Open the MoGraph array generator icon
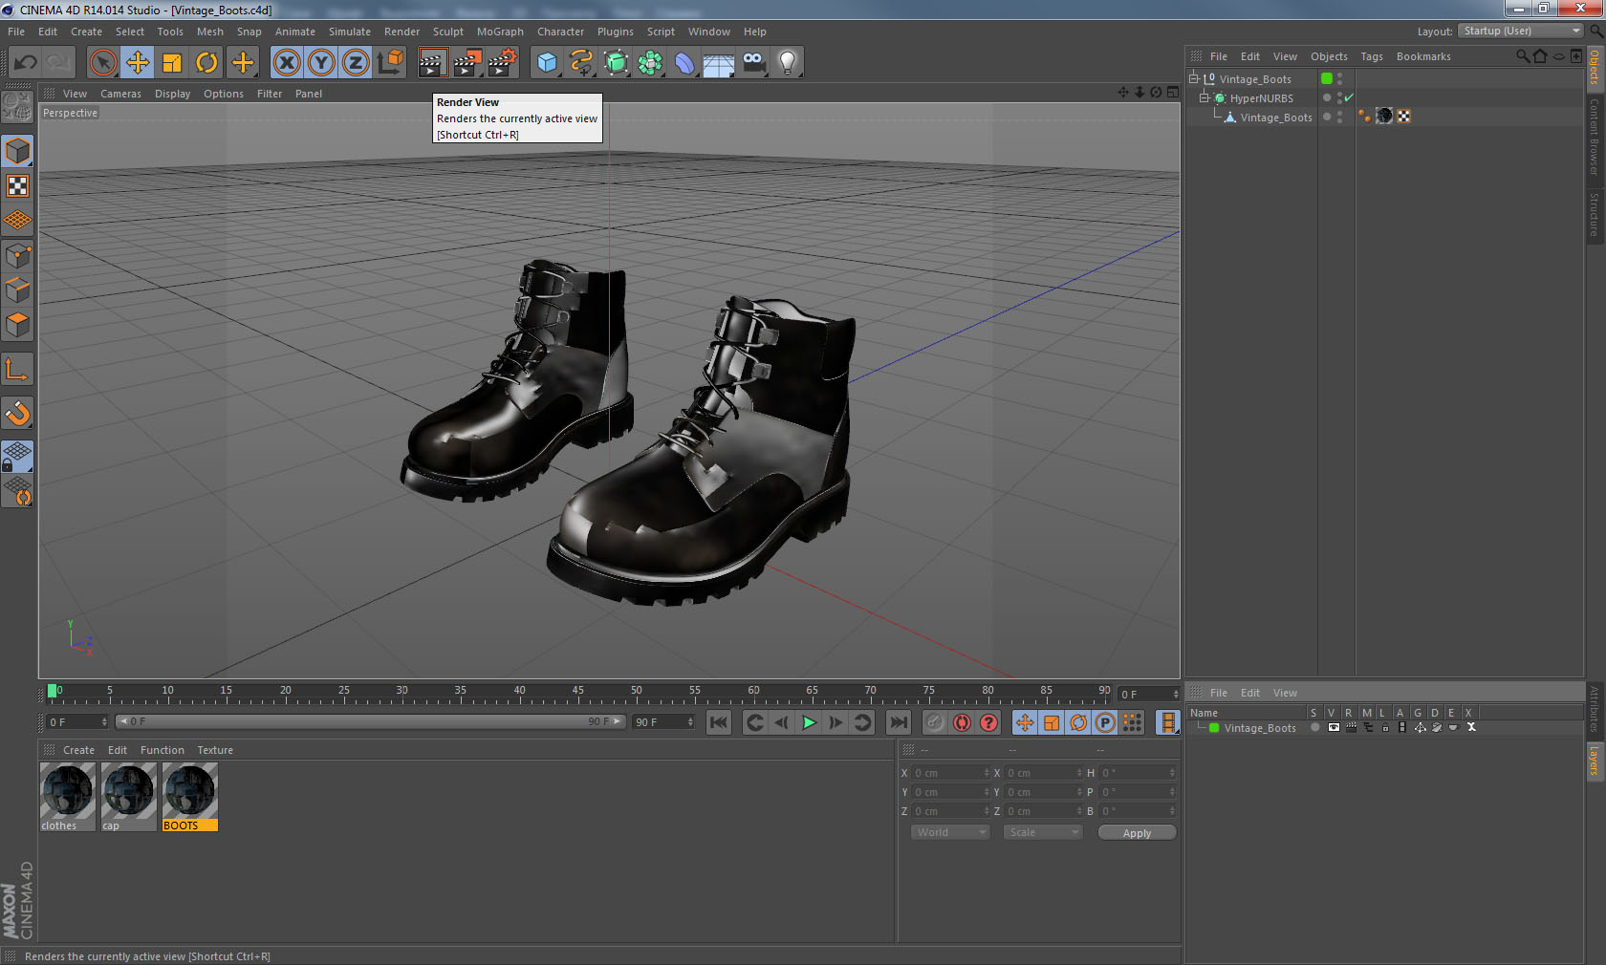The image size is (1606, 965). [x=650, y=63]
